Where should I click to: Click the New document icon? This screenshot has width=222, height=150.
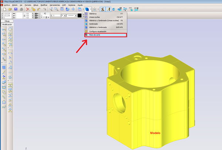click(4, 9)
